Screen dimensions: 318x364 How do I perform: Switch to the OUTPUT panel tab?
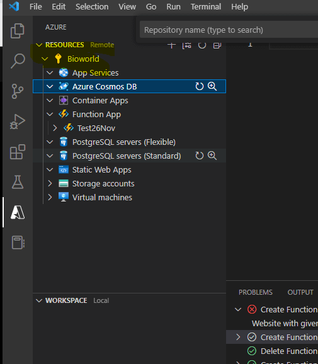[x=300, y=292]
